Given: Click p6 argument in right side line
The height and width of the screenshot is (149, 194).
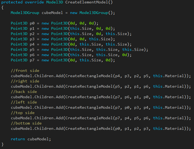Looking at the screenshot, I should pos(146,86).
